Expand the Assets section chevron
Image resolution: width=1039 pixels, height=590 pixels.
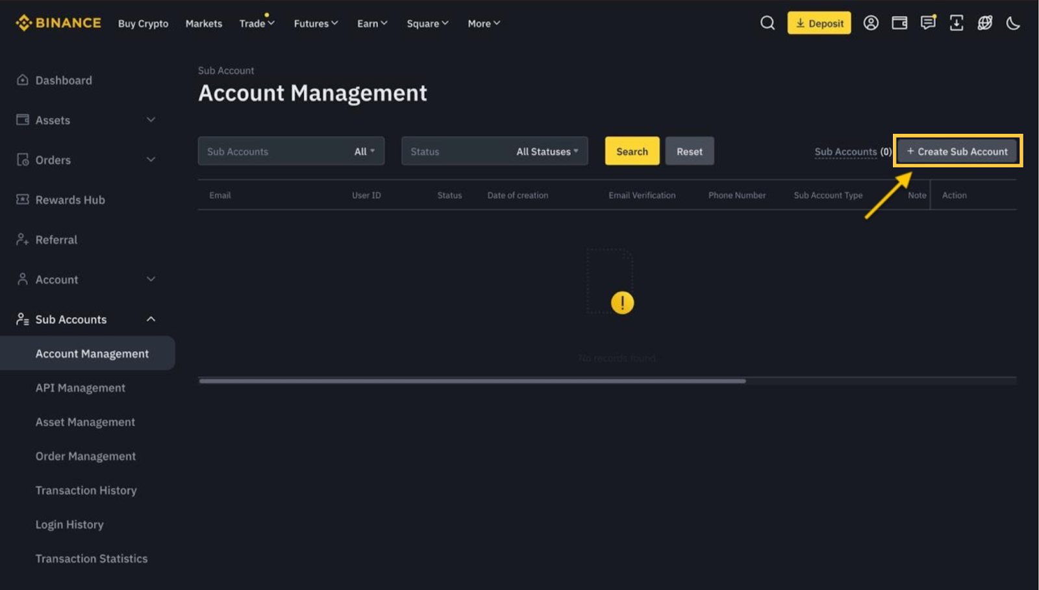click(151, 119)
